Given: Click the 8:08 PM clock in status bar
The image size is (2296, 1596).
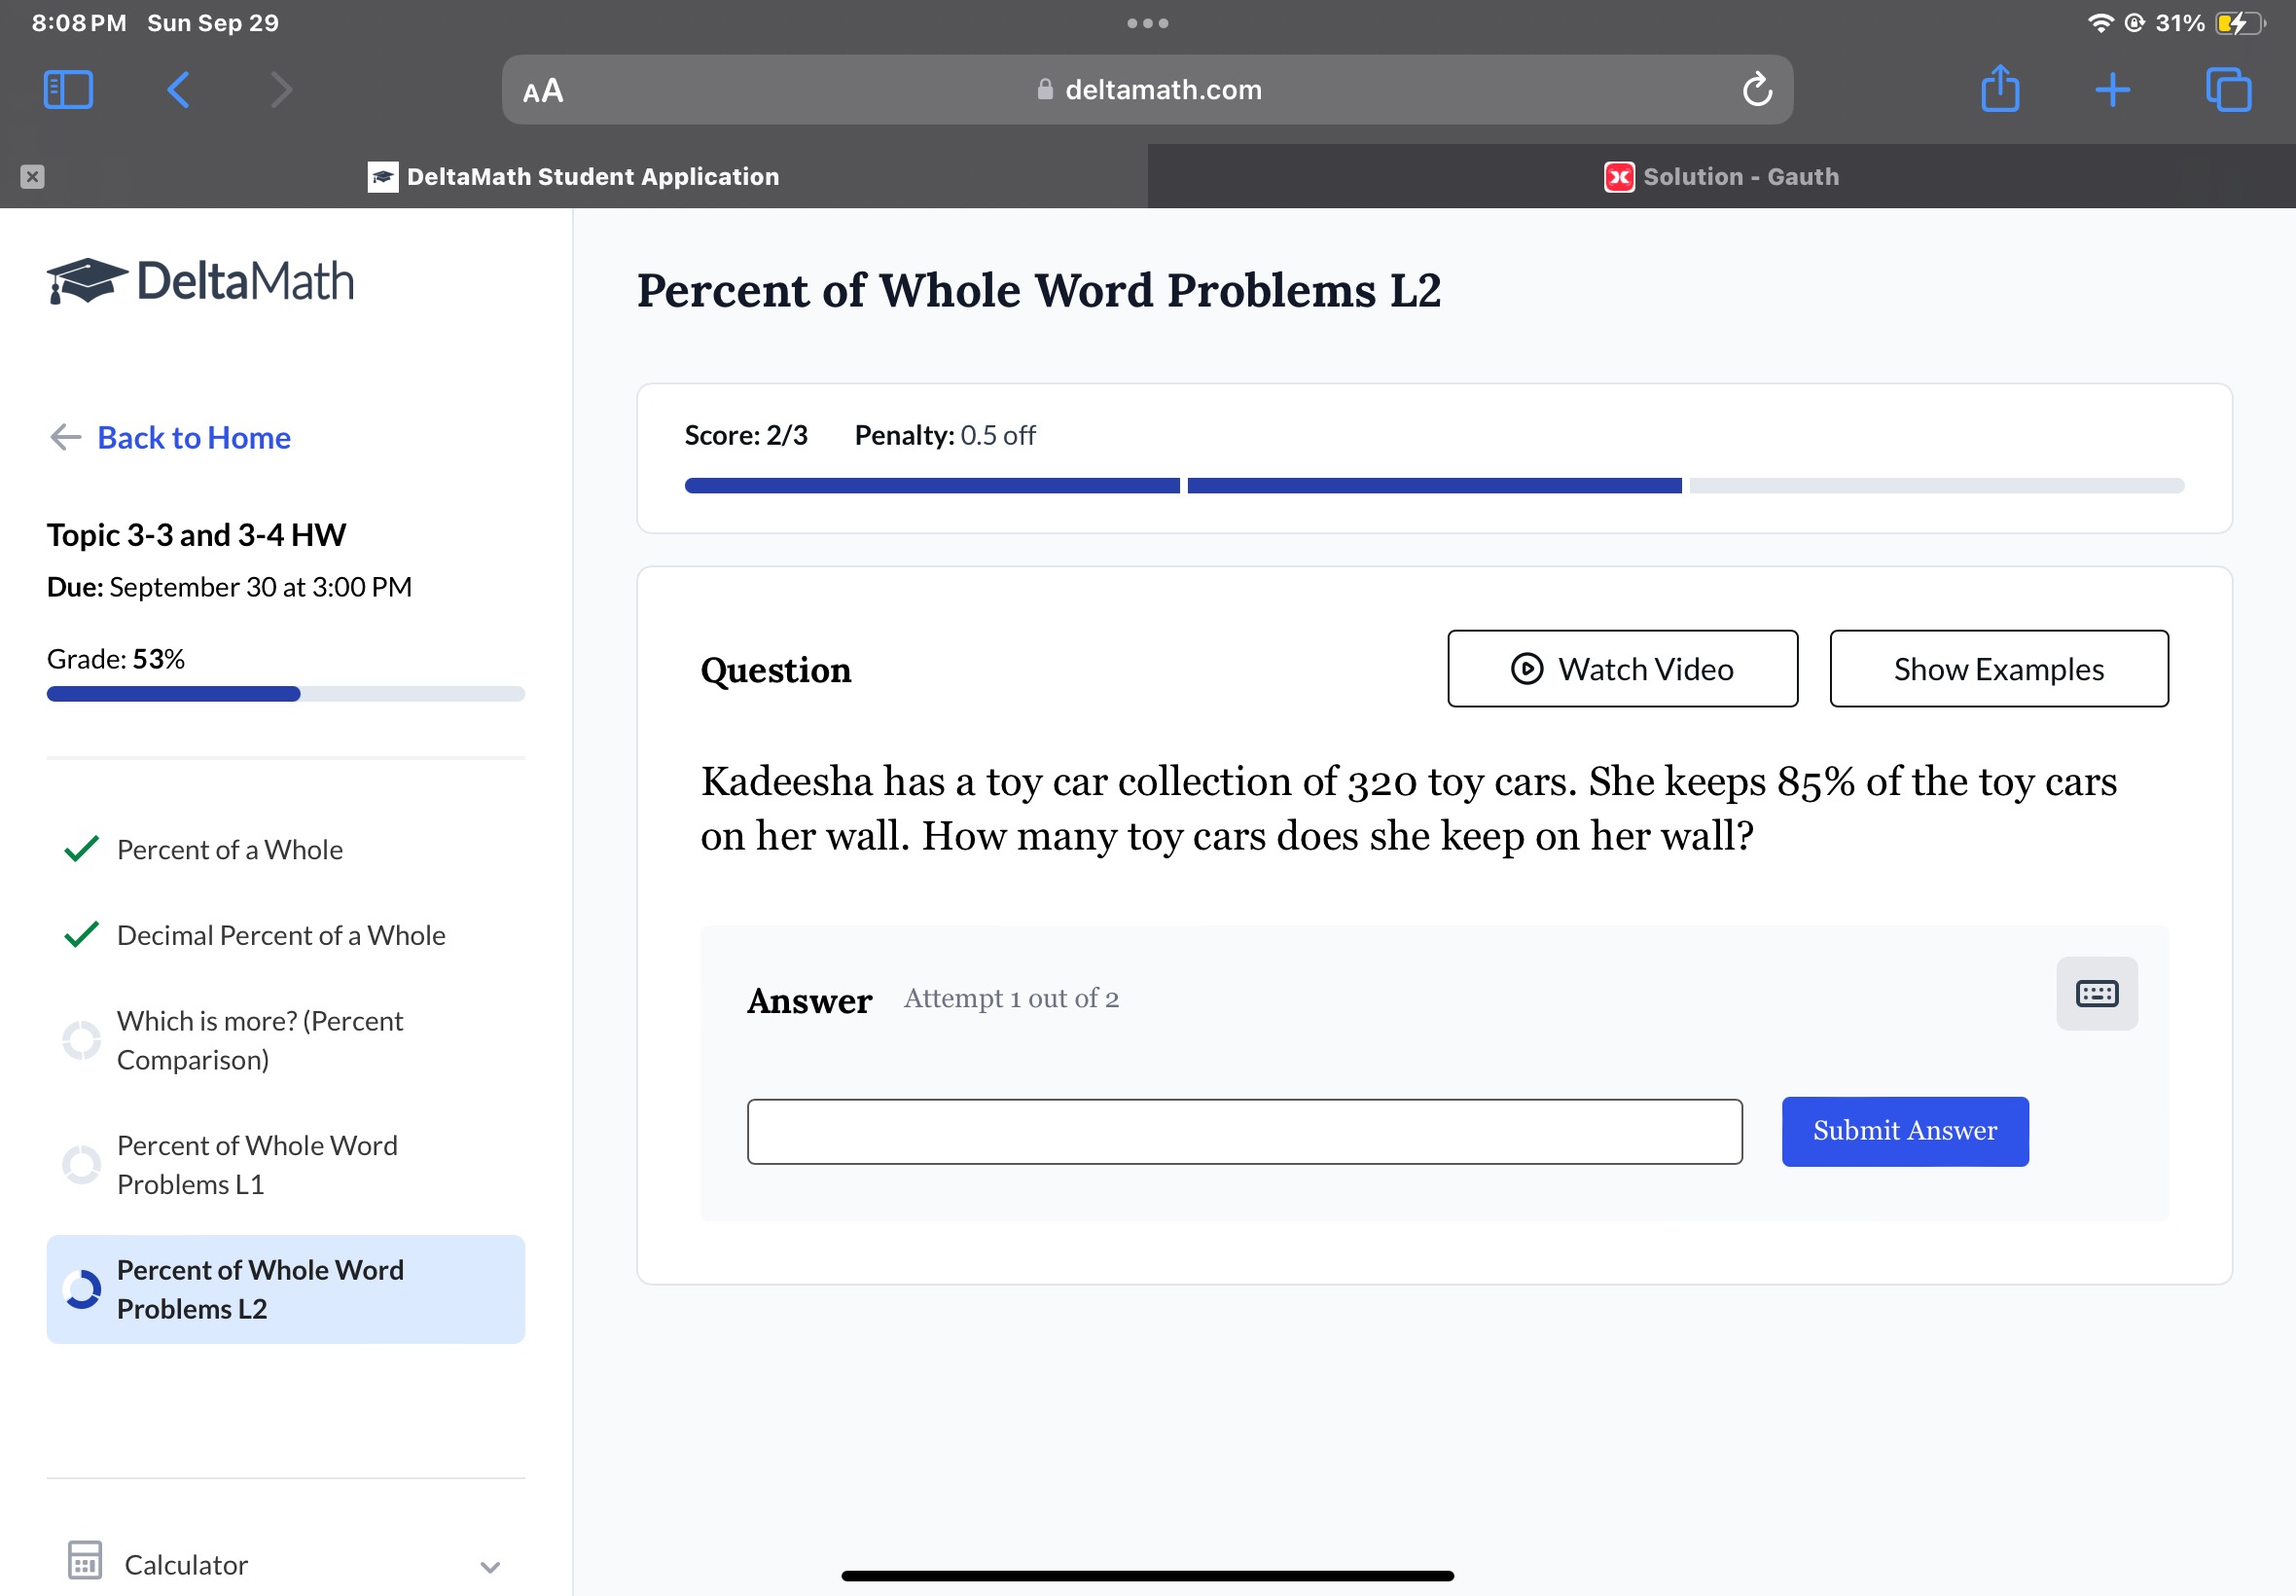Looking at the screenshot, I should [79, 23].
